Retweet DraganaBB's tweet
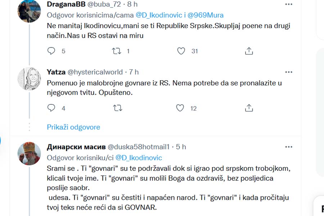Image resolution: width=324 pixels, height=216 pixels. (117, 51)
